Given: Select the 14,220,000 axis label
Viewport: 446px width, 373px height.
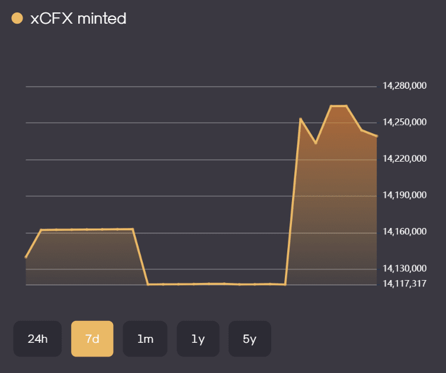Looking at the screenshot, I should 404,159.
